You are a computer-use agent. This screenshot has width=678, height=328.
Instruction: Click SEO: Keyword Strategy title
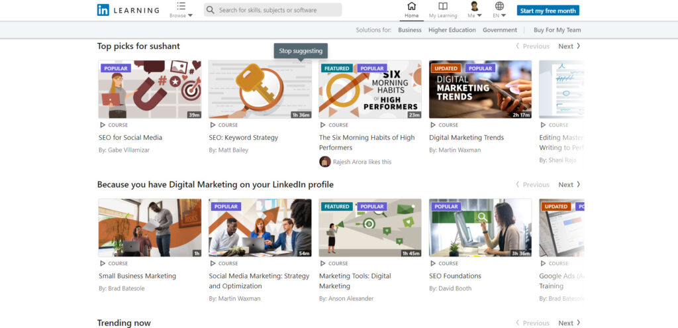tap(244, 138)
